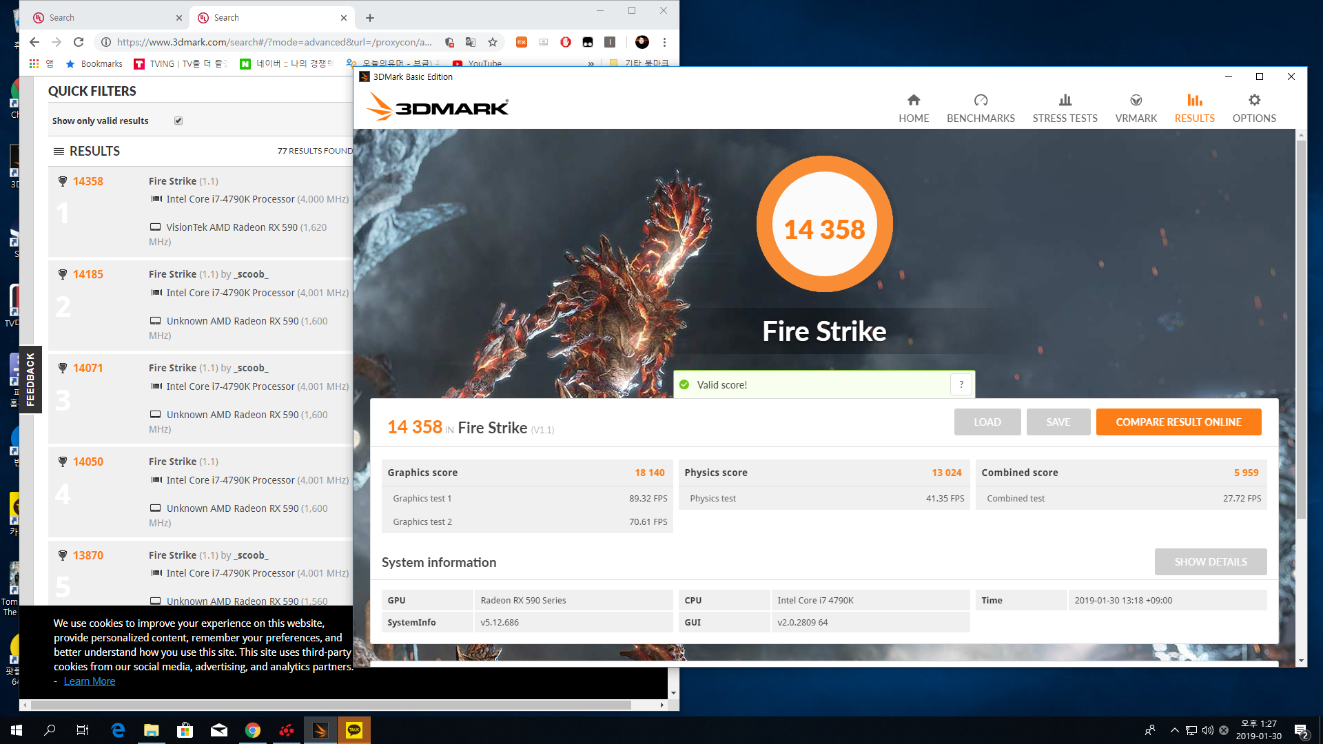
Task: Click SHOW DETAILS in System information
Action: click(x=1211, y=562)
